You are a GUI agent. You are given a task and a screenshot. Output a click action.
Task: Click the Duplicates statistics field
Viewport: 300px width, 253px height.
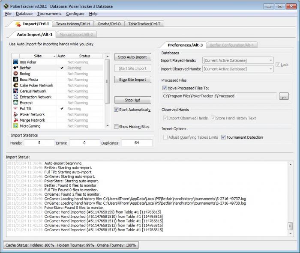pyautogui.click(x=137, y=143)
